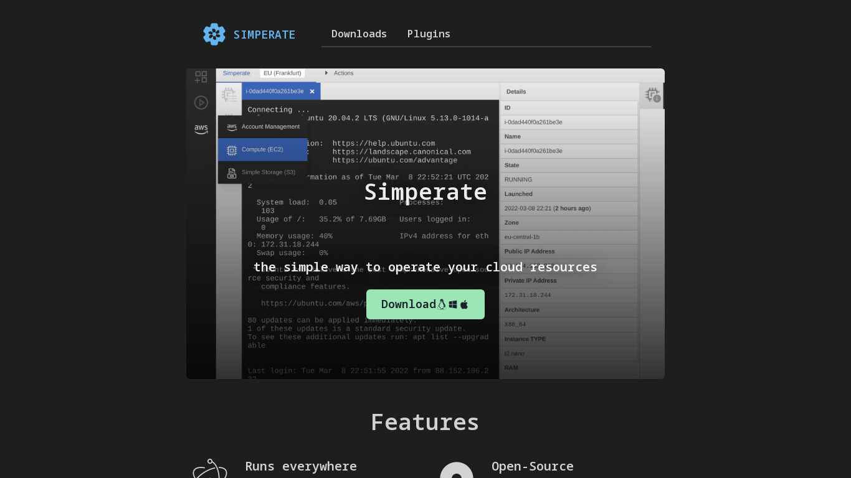This screenshot has height=478, width=851.
Task: Click the https://ubuntu.com/advantage terminal link
Action: tap(395, 161)
